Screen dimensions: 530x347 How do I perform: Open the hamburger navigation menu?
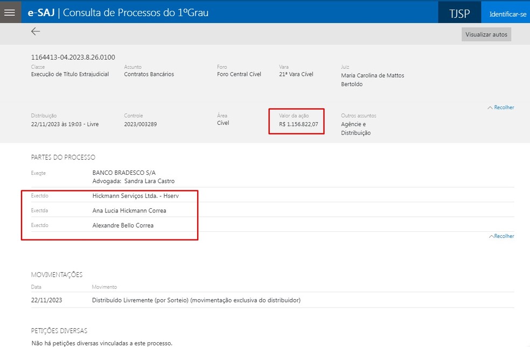[x=10, y=12]
